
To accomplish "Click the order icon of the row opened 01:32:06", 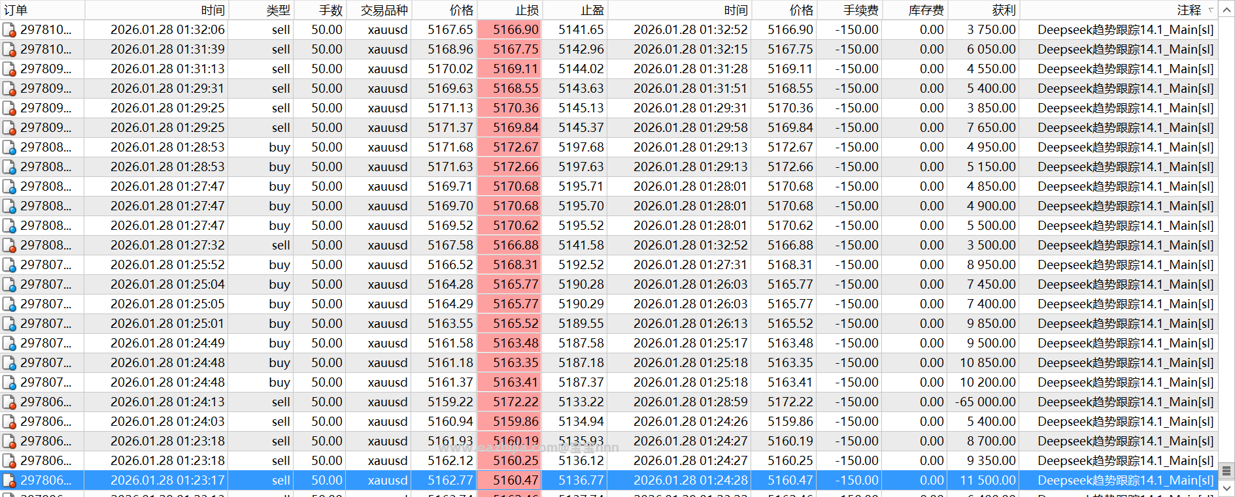I will (x=9, y=30).
